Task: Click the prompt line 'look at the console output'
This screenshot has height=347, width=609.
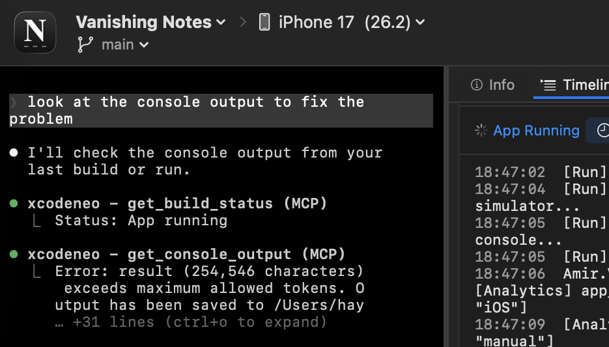Action: [x=195, y=102]
